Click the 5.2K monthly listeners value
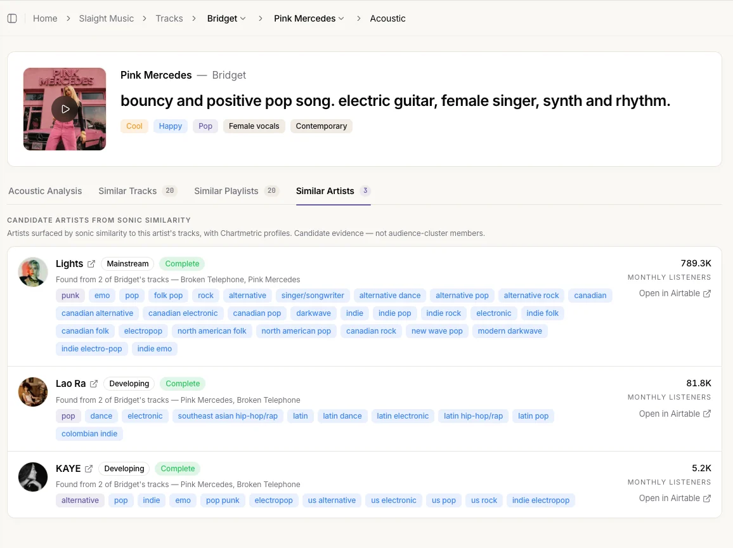The width and height of the screenshot is (733, 548). [x=702, y=468]
